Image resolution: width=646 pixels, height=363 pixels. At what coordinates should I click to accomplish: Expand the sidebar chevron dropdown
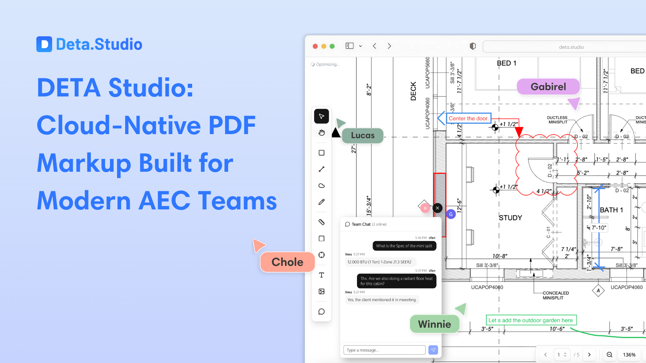361,46
